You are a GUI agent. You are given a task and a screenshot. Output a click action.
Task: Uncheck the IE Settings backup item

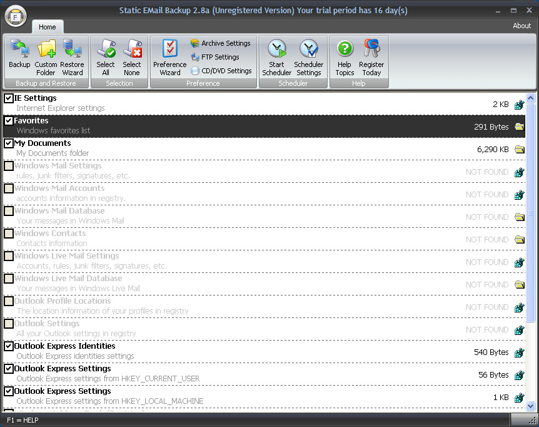(x=9, y=98)
